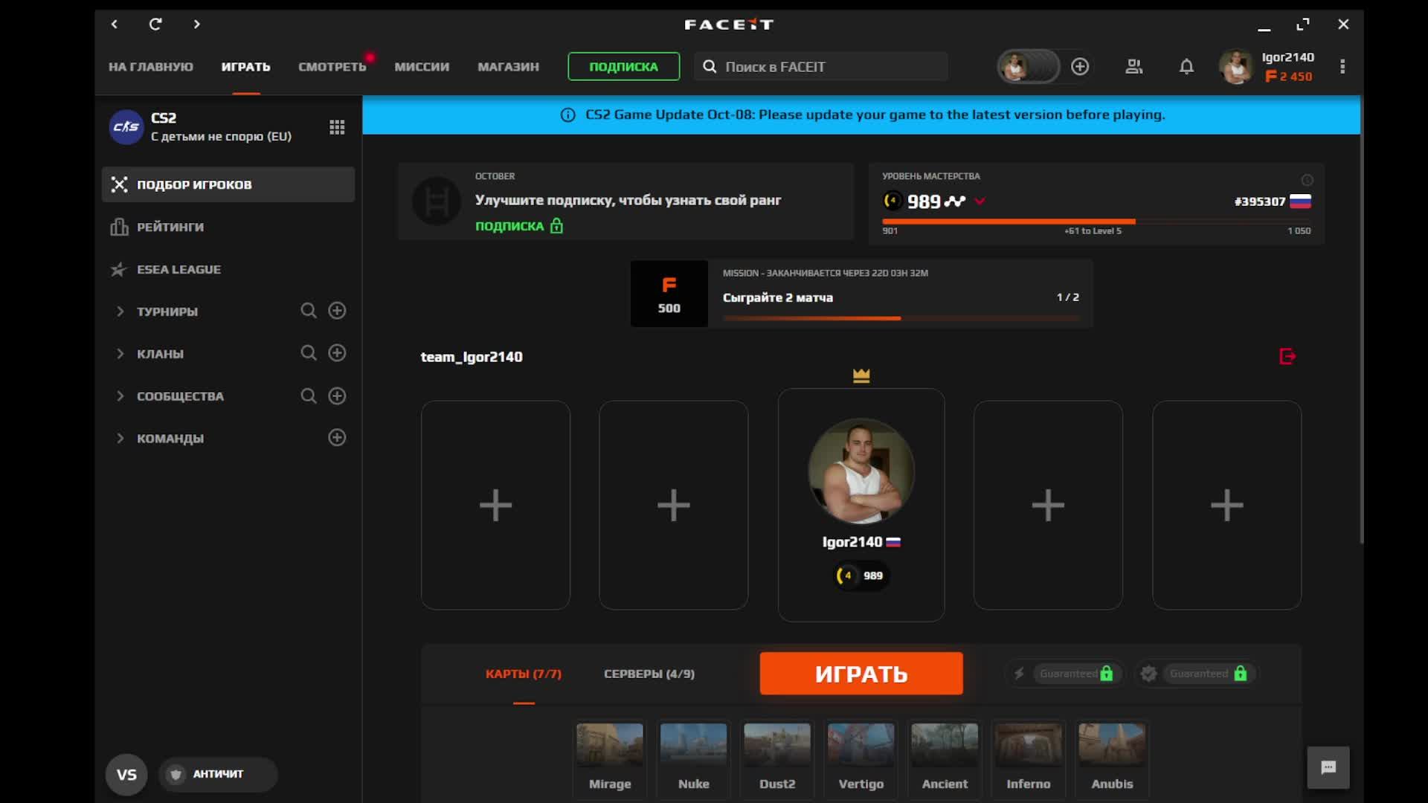Click the notifications bell icon
1428x803 pixels.
coord(1186,67)
